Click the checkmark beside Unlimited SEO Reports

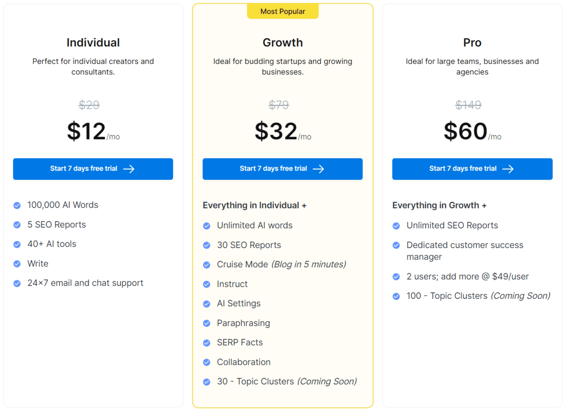(x=396, y=225)
